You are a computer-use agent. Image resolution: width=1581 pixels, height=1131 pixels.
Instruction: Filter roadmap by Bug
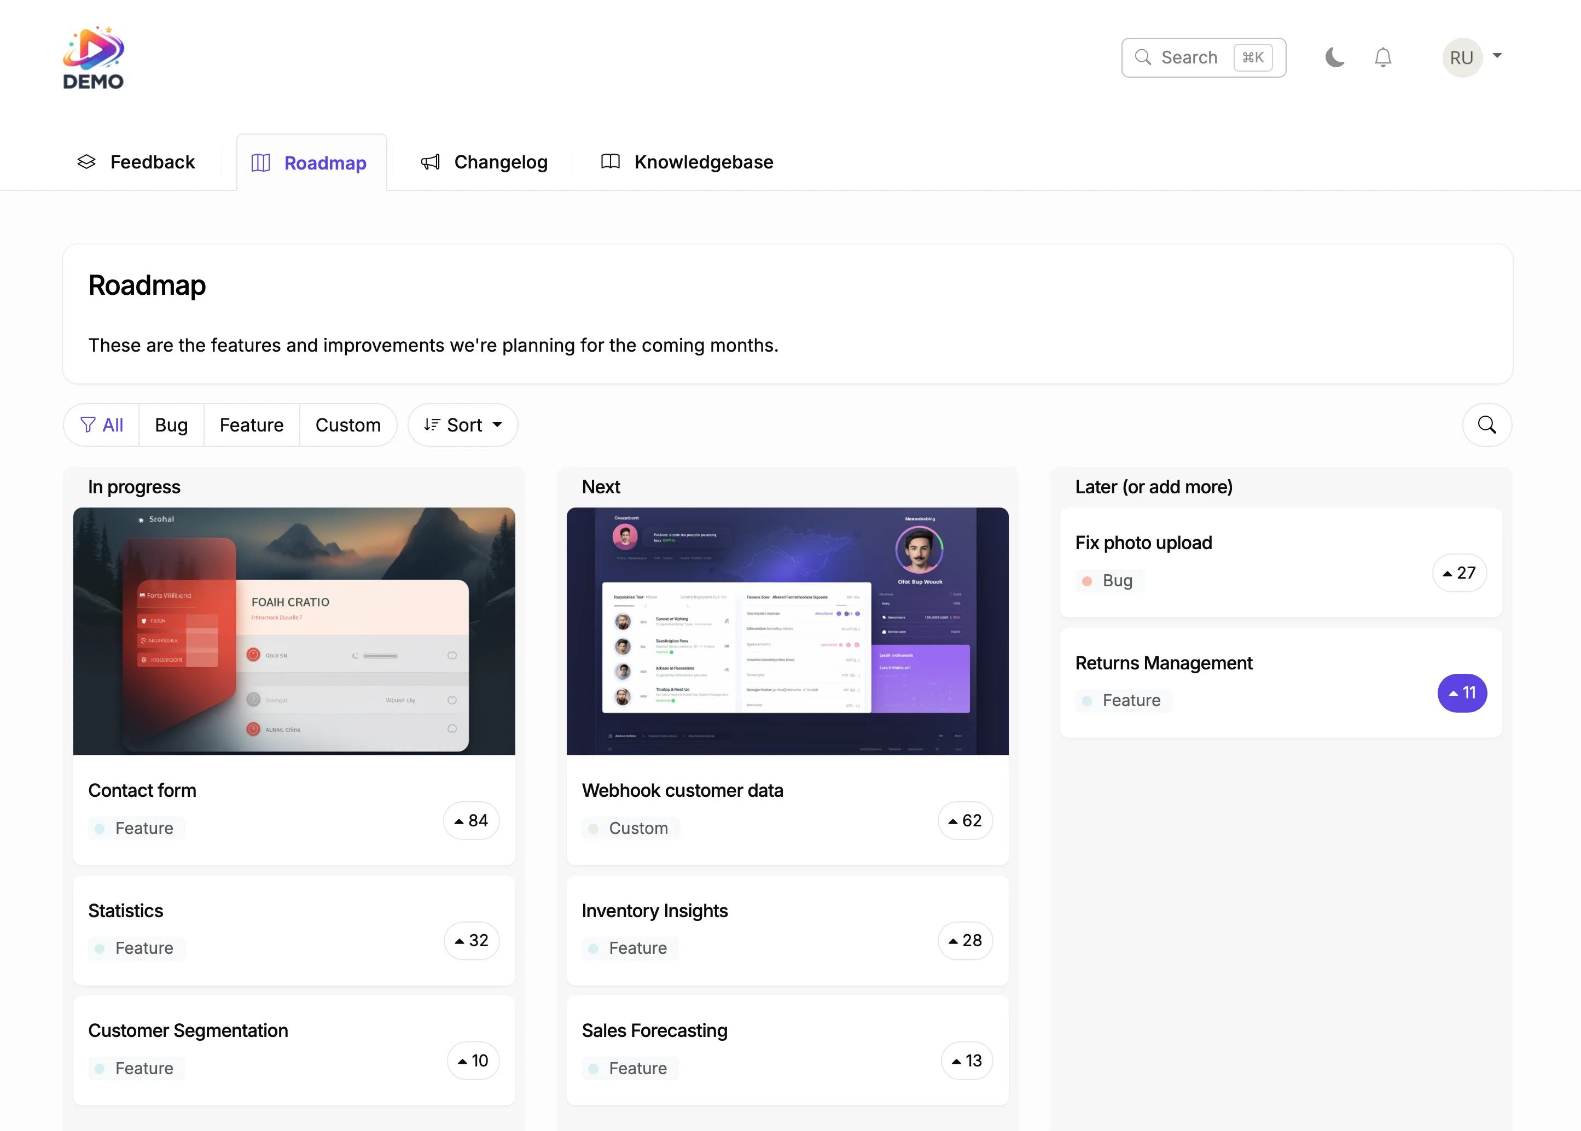click(x=171, y=424)
